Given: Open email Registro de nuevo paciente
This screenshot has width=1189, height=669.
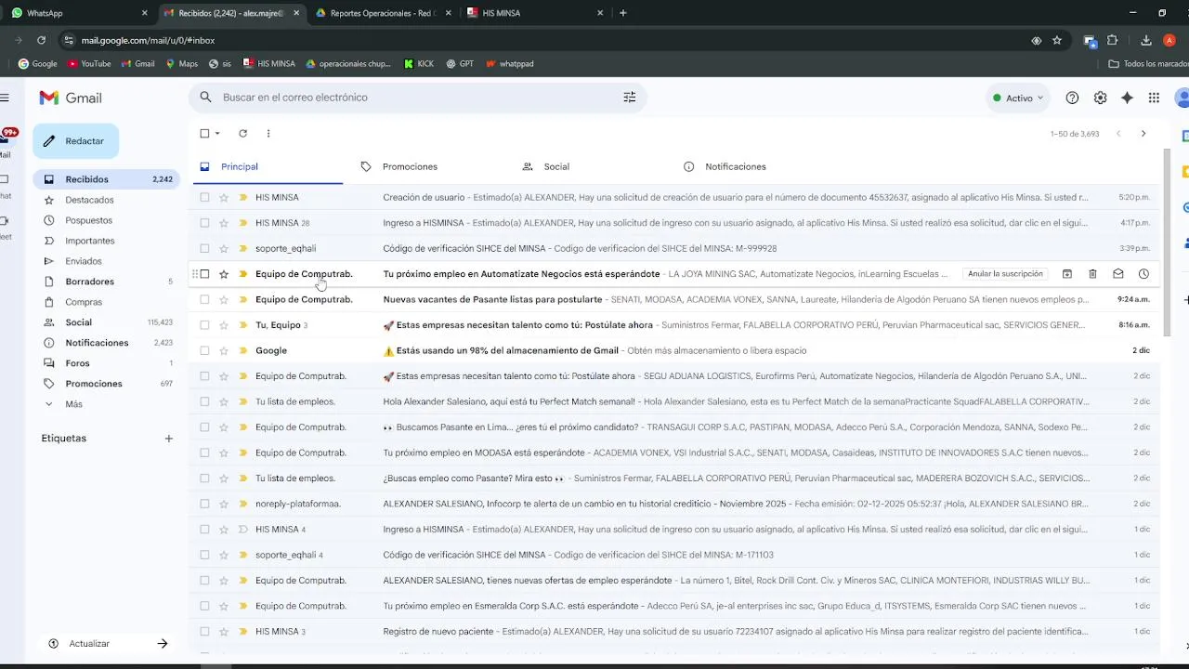Looking at the screenshot, I should (675, 632).
